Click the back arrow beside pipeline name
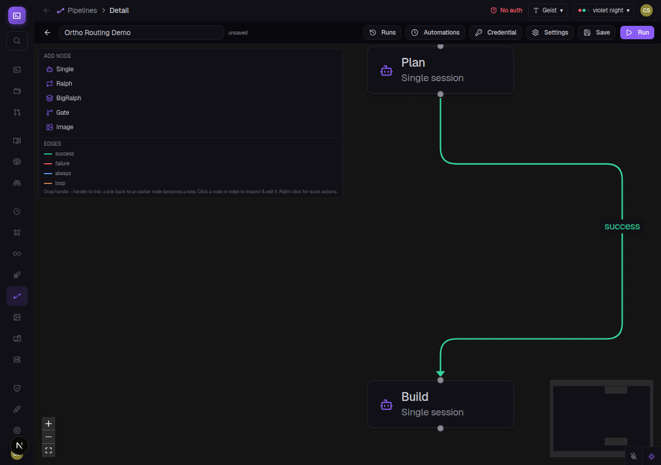This screenshot has height=465, width=661. click(x=48, y=33)
